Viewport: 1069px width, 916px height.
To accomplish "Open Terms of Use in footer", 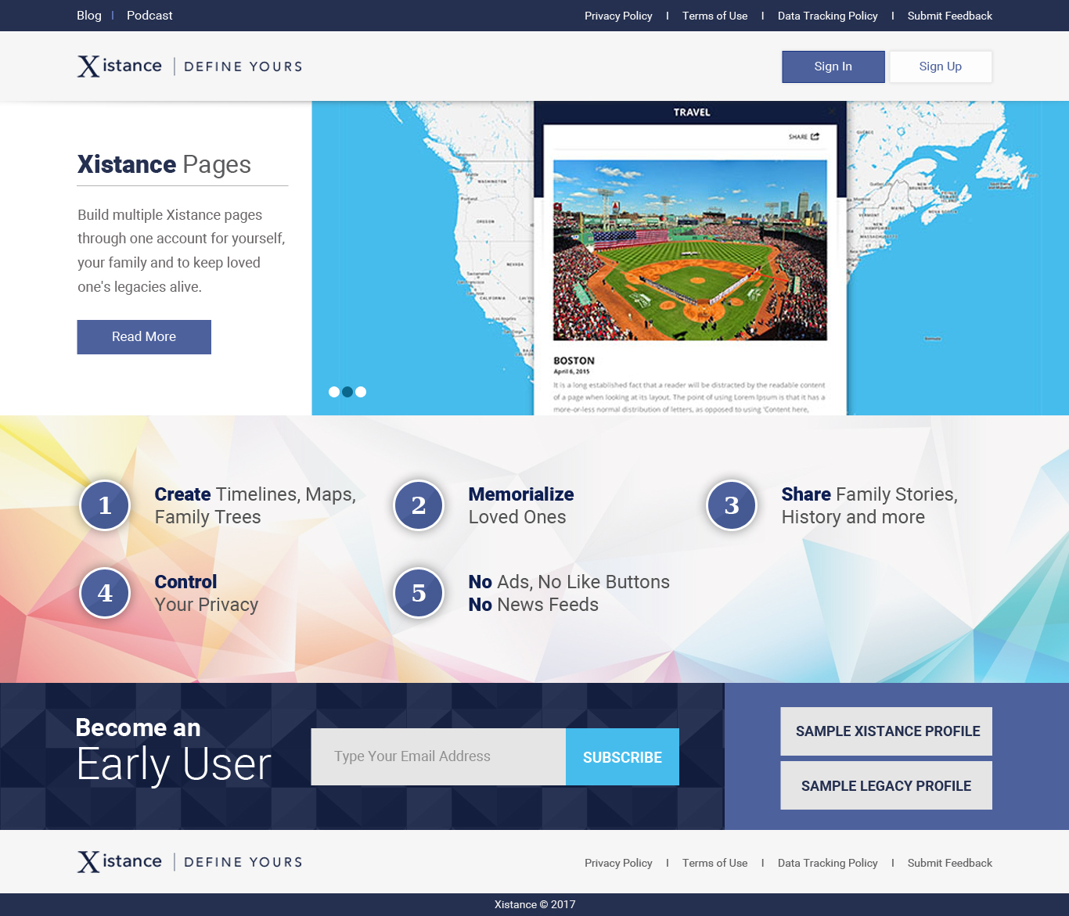I will [714, 863].
